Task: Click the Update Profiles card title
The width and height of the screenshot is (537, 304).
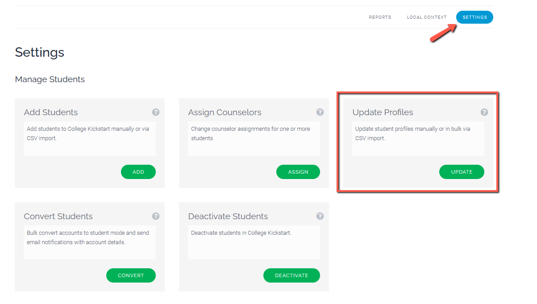Action: click(x=383, y=112)
